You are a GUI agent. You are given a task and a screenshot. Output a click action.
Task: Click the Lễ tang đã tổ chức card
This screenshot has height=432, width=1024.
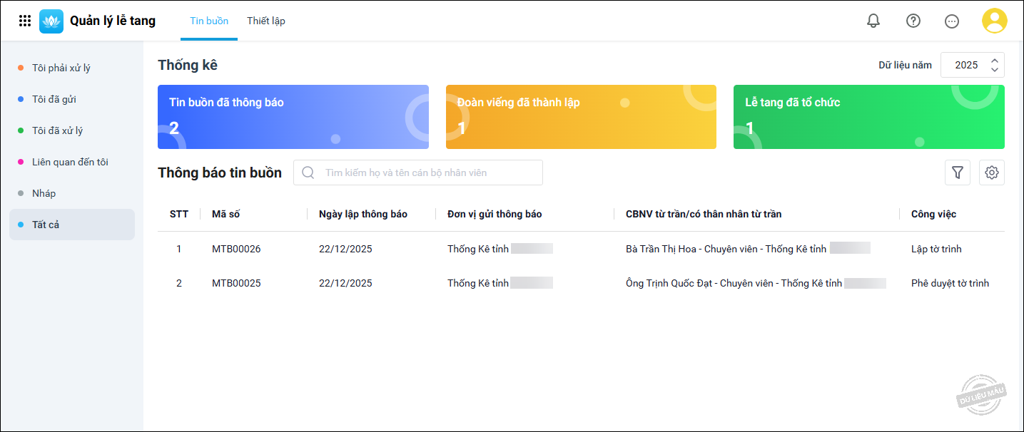click(x=868, y=117)
